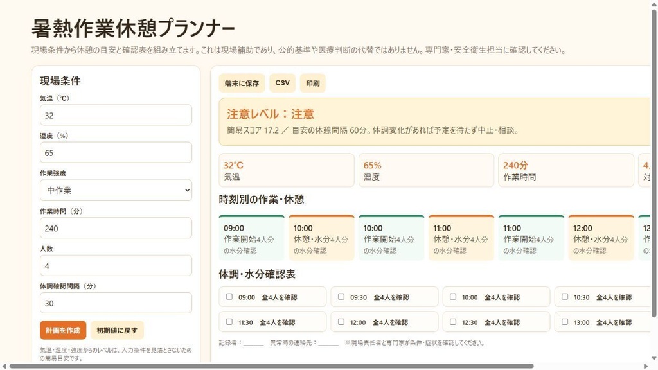This screenshot has width=658, height=370.
Task: Click the 体調・水分確認表 heading
Action: (257, 274)
